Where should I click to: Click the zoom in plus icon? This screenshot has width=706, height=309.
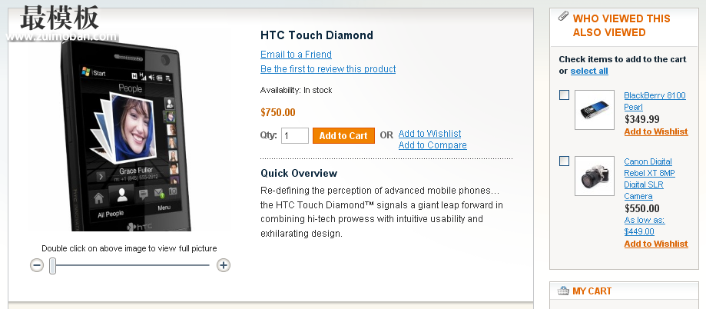pos(224,265)
